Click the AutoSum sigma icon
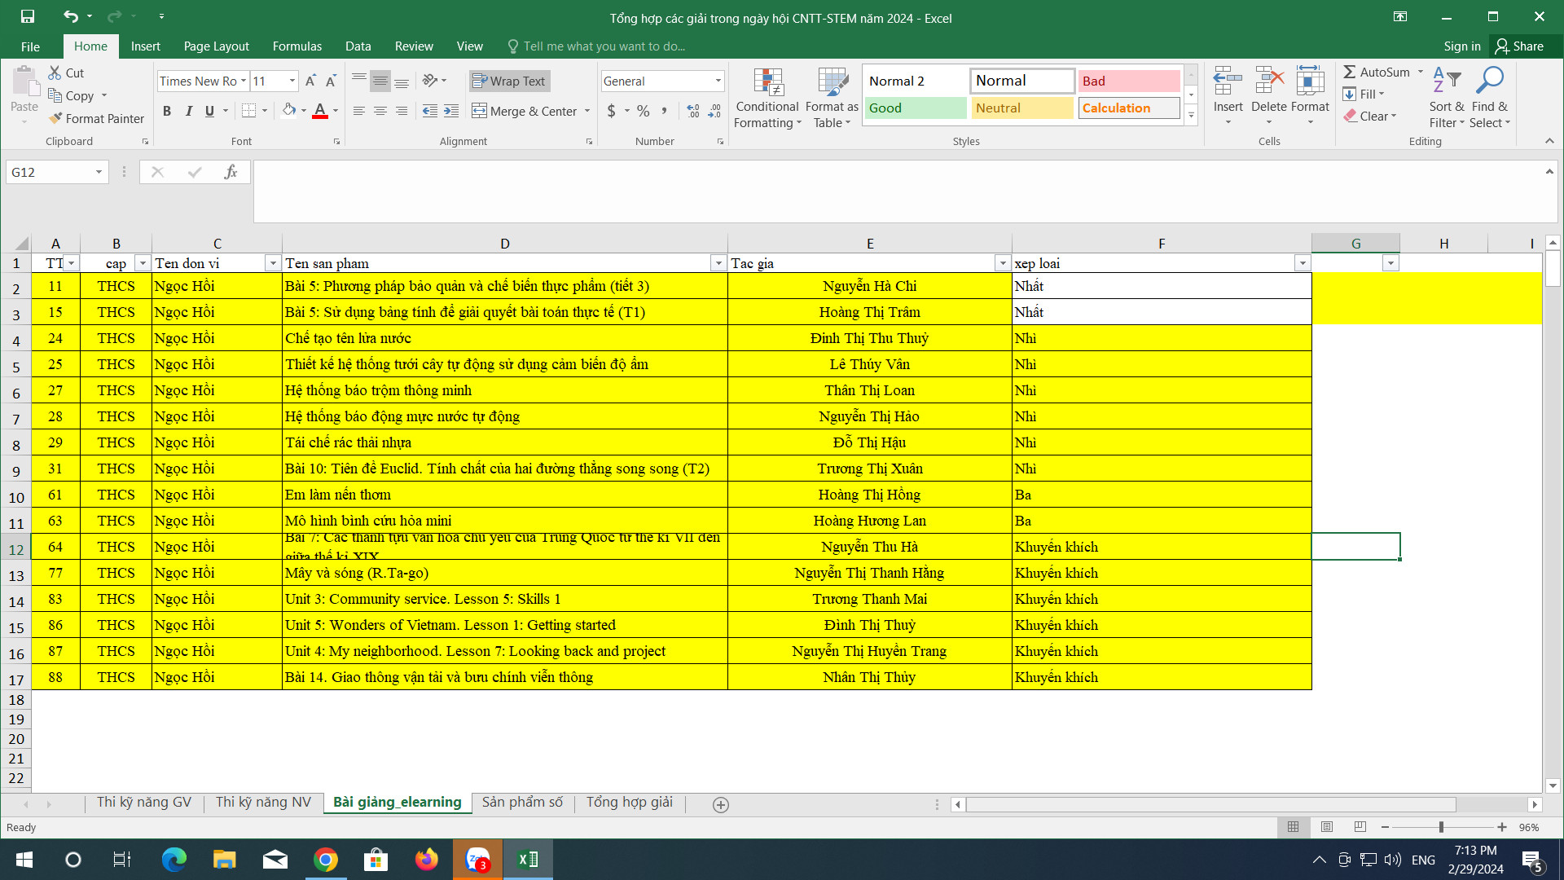Image resolution: width=1564 pixels, height=880 pixels. (x=1350, y=72)
